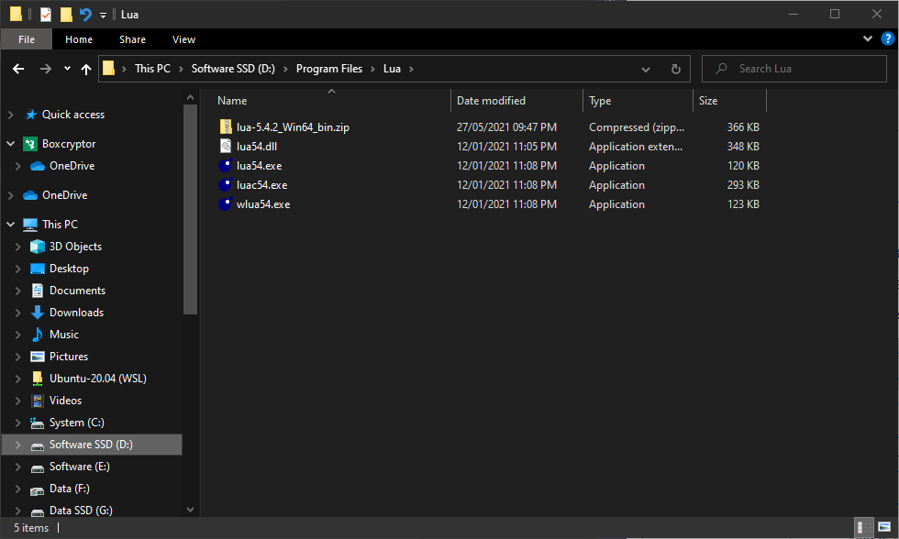This screenshot has width=899, height=539.
Task: Expand the Quick access tree node
Action: (x=10, y=115)
